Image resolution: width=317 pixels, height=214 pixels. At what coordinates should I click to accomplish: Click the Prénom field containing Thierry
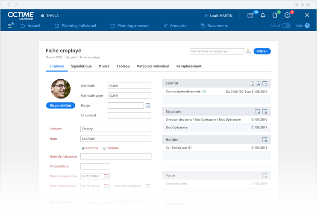click(x=116, y=129)
